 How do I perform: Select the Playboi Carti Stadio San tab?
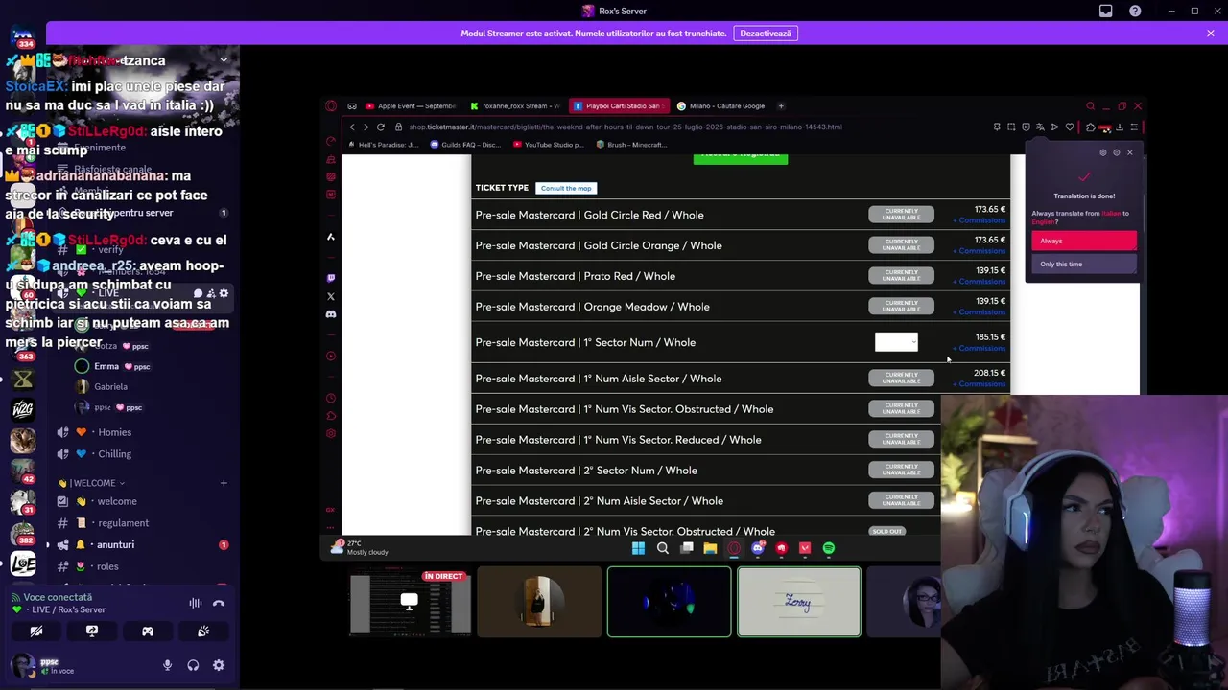pos(621,106)
